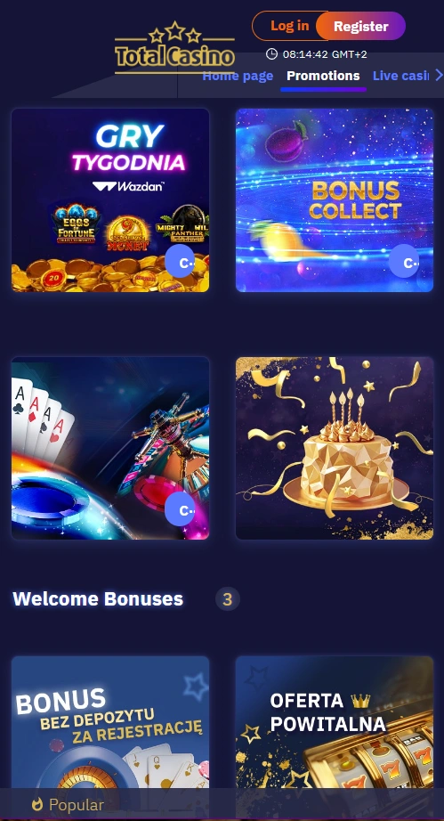Open the Bonus Collect promotion banner
This screenshot has height=821, width=444.
335,200
